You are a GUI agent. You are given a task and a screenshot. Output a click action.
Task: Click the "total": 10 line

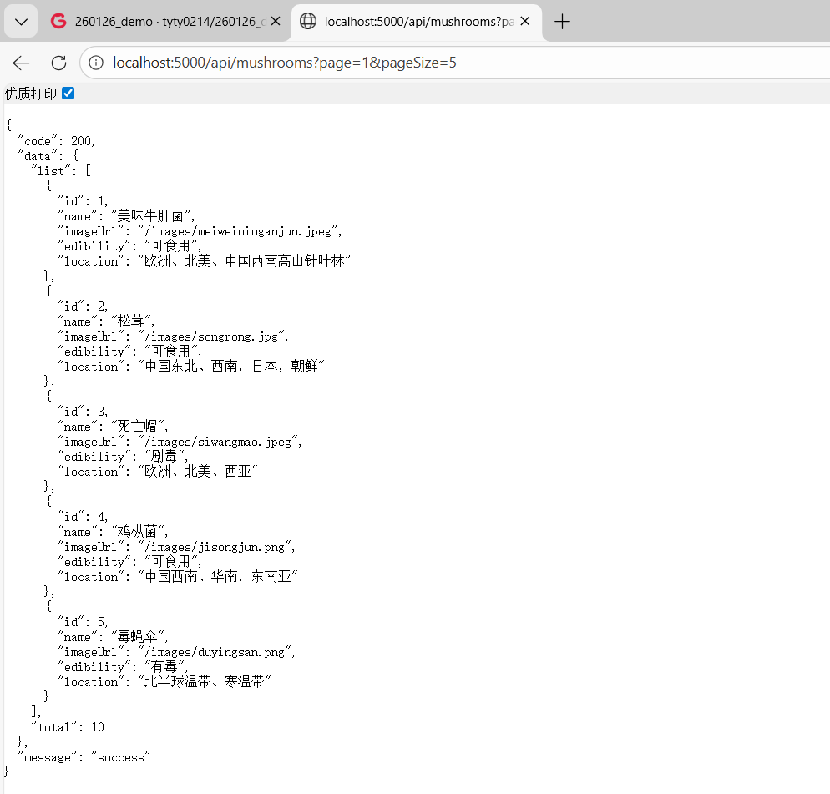coord(68,727)
